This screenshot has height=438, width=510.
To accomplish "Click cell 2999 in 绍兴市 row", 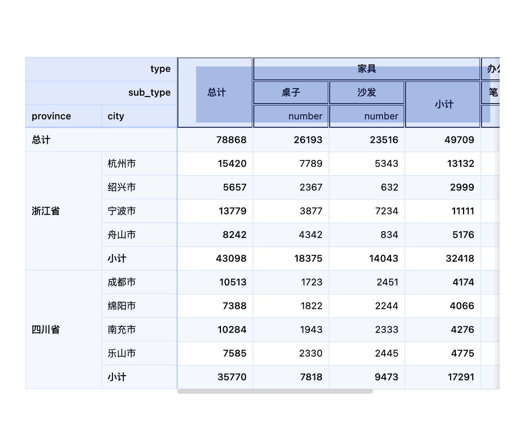I will (443, 187).
